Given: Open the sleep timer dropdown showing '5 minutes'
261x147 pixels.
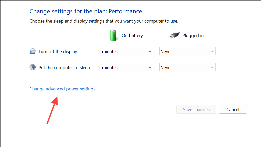Looking at the screenshot, I should (125, 67).
